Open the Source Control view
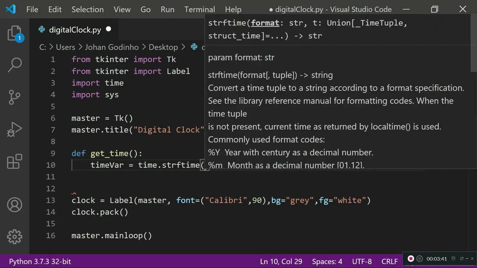 point(15,97)
